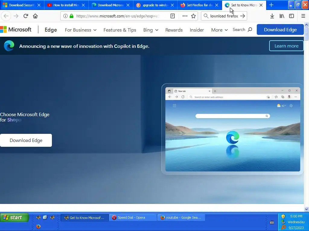Switch to Get to Know Microsoft taskbar window
This screenshot has width=309, height=231.
point(85,218)
